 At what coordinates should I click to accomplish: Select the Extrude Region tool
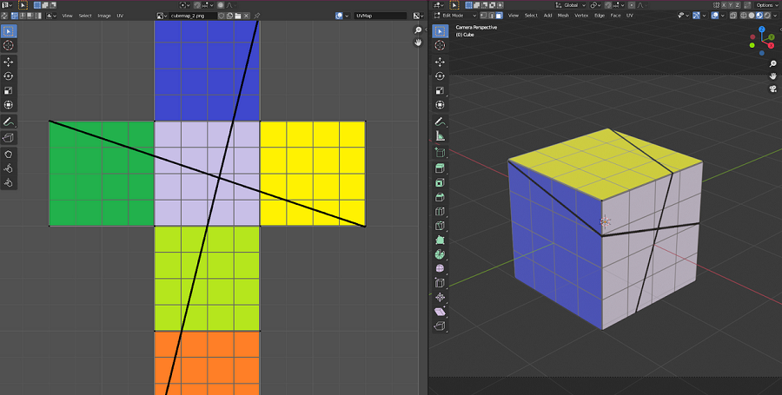(x=440, y=168)
